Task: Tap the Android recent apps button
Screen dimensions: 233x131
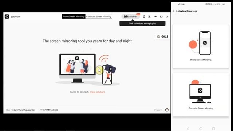Action: (x=213, y=128)
